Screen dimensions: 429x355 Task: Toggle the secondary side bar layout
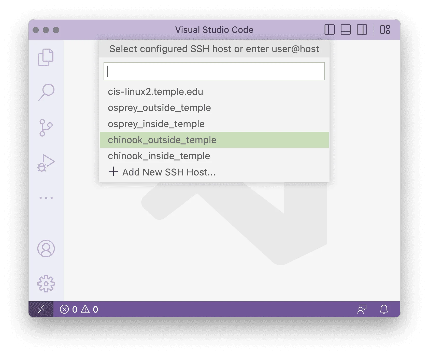pos(362,30)
